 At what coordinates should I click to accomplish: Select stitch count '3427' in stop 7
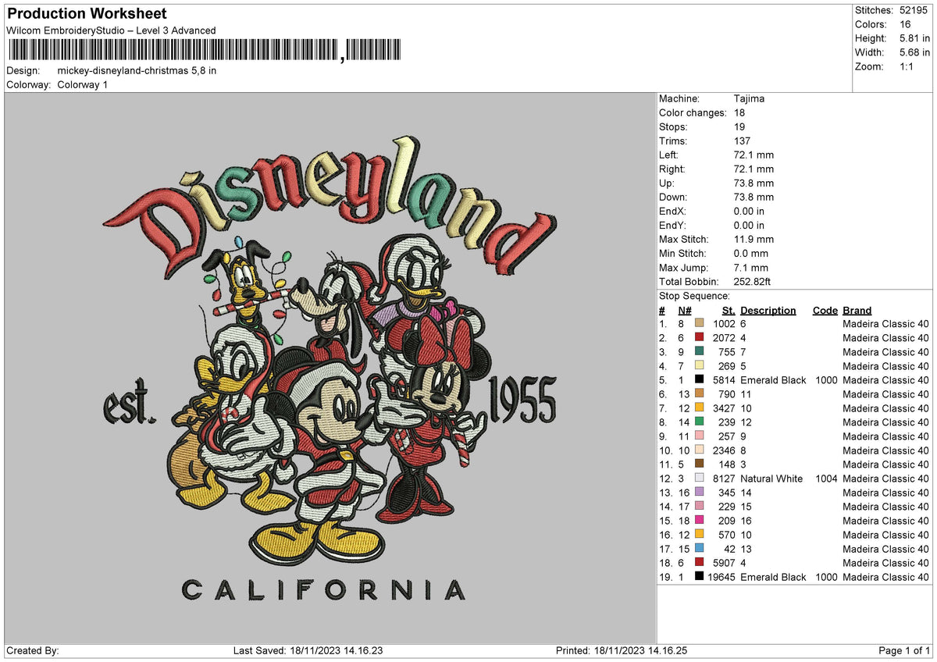pos(725,408)
